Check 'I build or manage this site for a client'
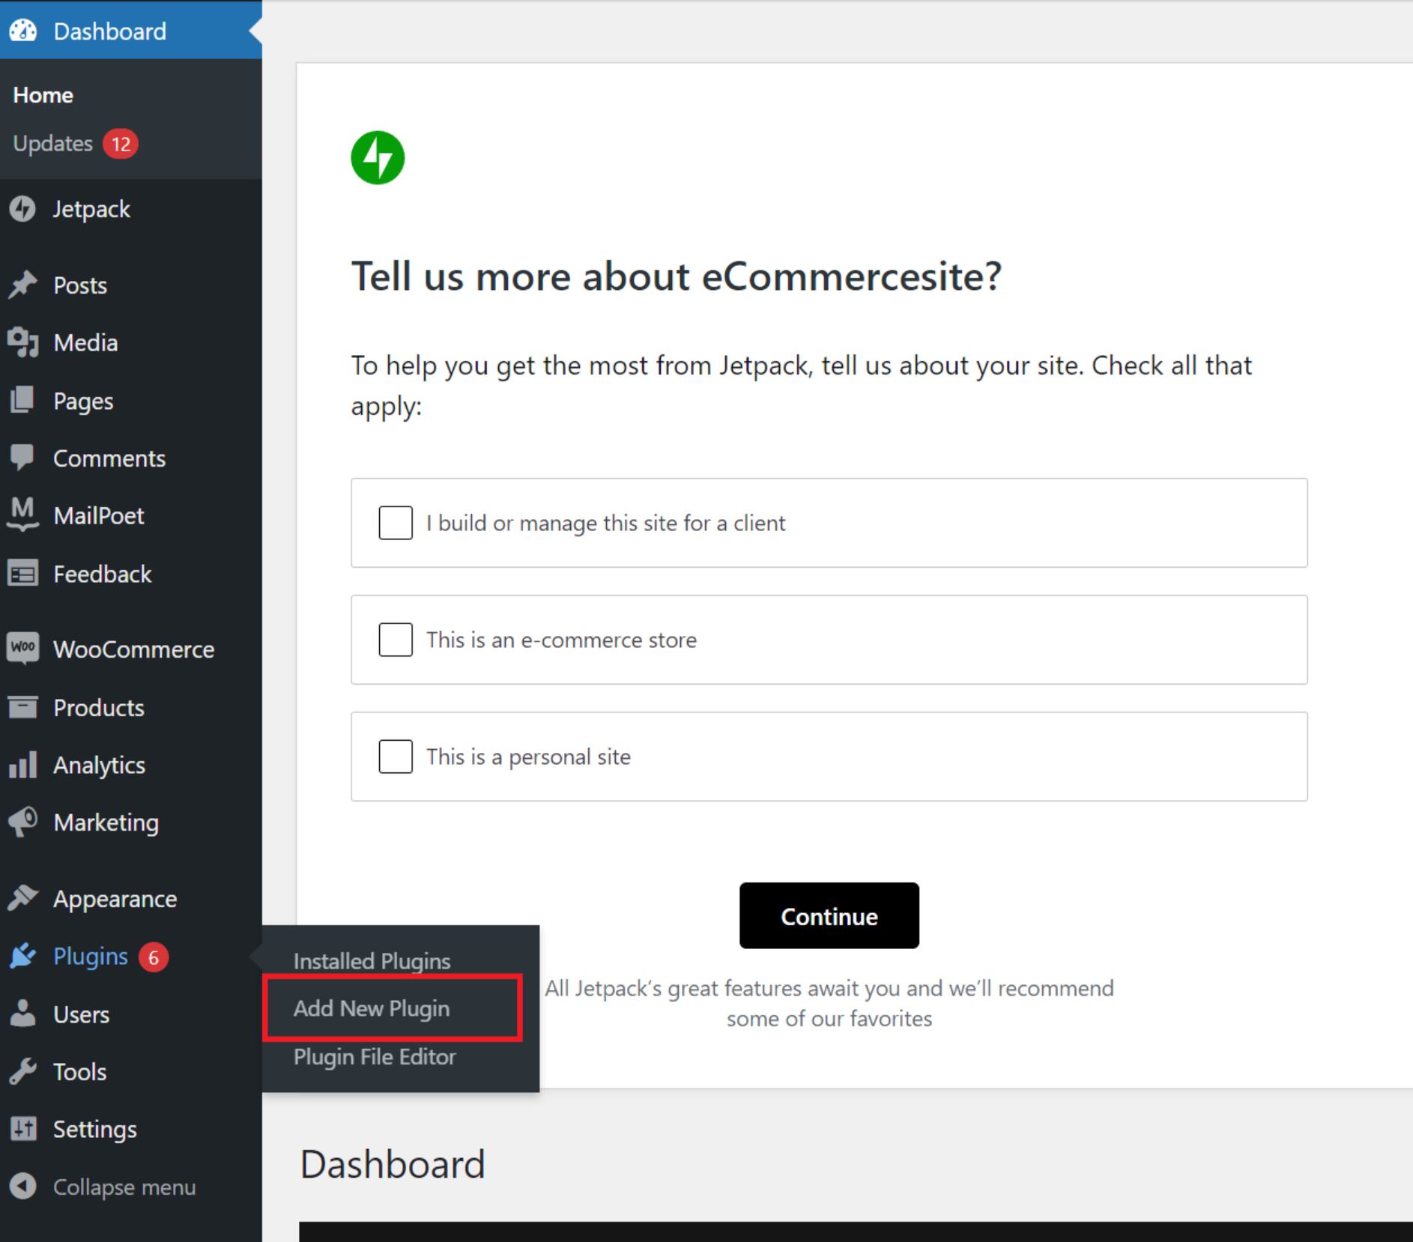 396,523
